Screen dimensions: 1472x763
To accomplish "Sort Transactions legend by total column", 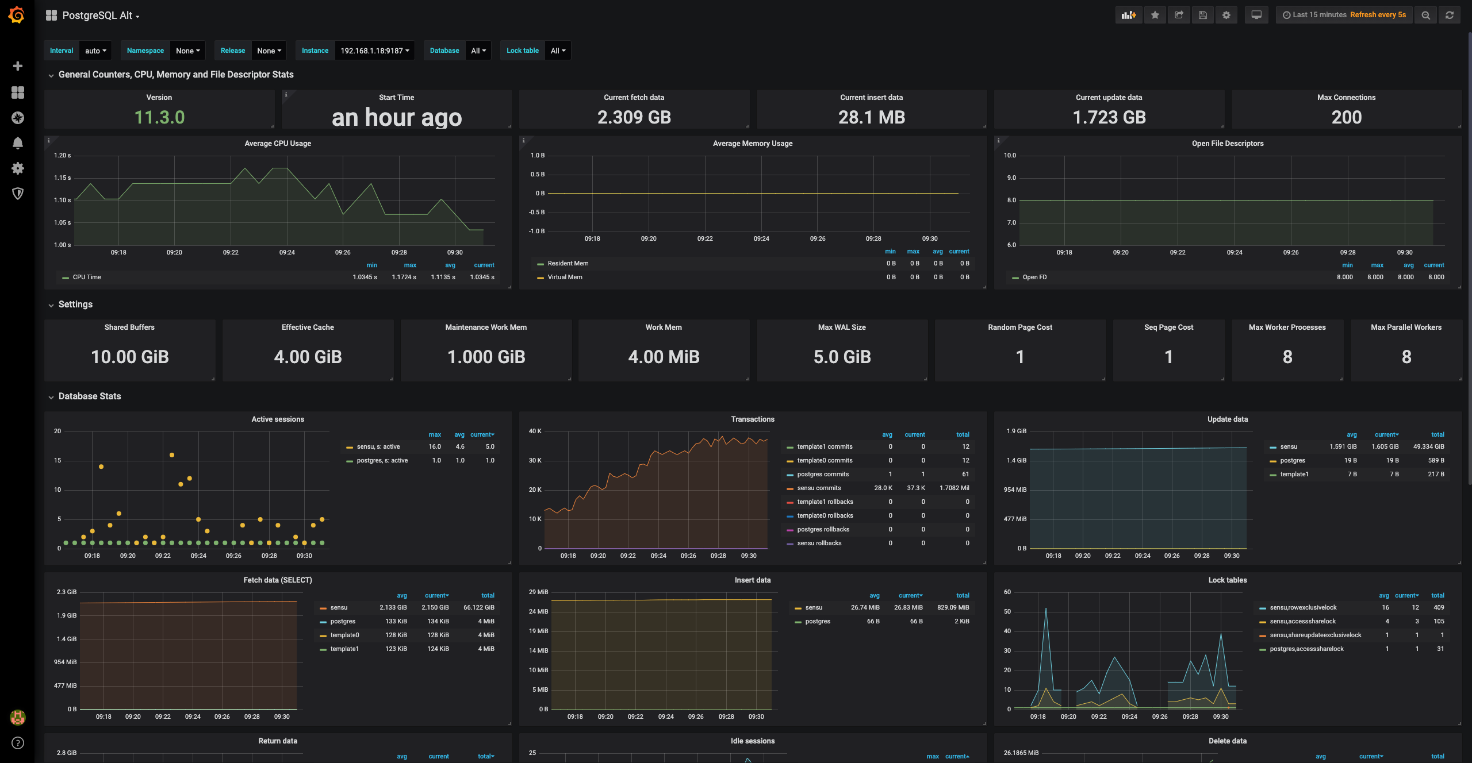I will pos(963,434).
